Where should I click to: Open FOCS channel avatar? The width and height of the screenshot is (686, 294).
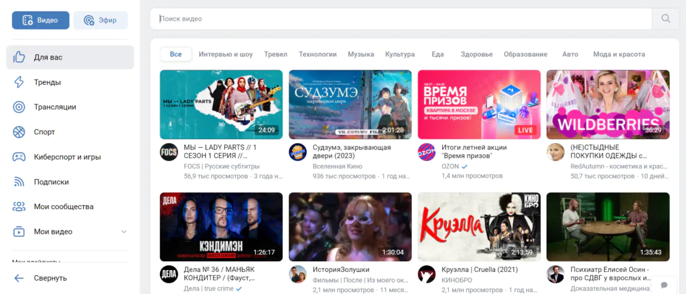click(169, 152)
